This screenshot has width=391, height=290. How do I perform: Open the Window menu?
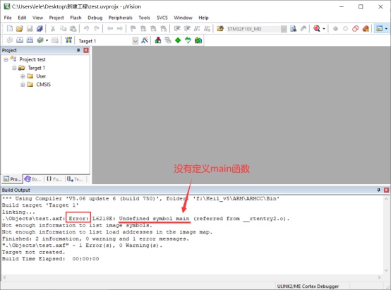(x=183, y=18)
